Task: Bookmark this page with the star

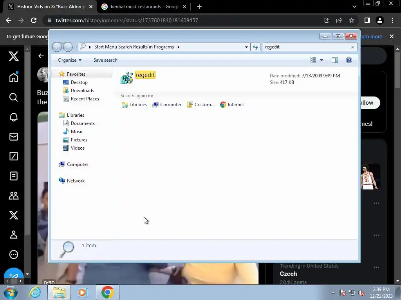Action: [x=352, y=20]
